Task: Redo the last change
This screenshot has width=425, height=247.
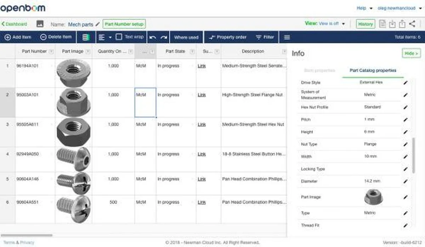Action: point(164,37)
